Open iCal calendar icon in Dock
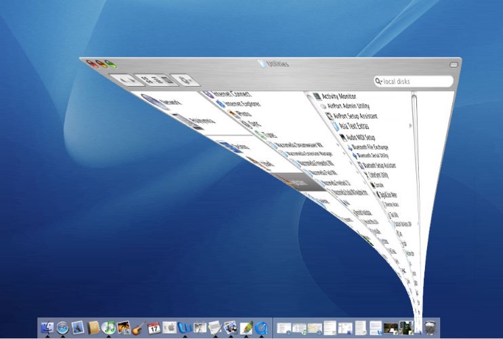The width and height of the screenshot is (503, 339). click(x=154, y=328)
